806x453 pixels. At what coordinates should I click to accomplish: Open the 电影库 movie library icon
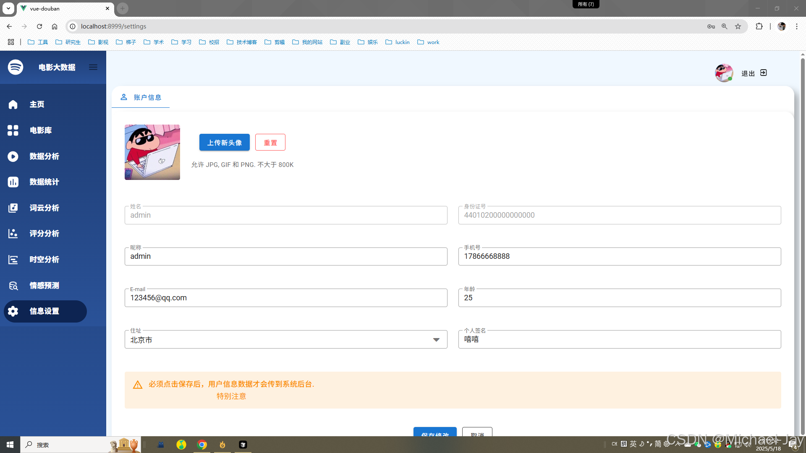pos(13,130)
